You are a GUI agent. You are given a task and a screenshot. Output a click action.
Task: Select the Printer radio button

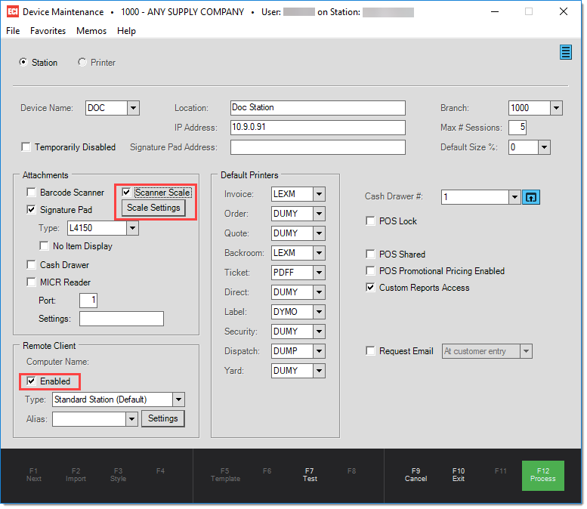point(82,63)
